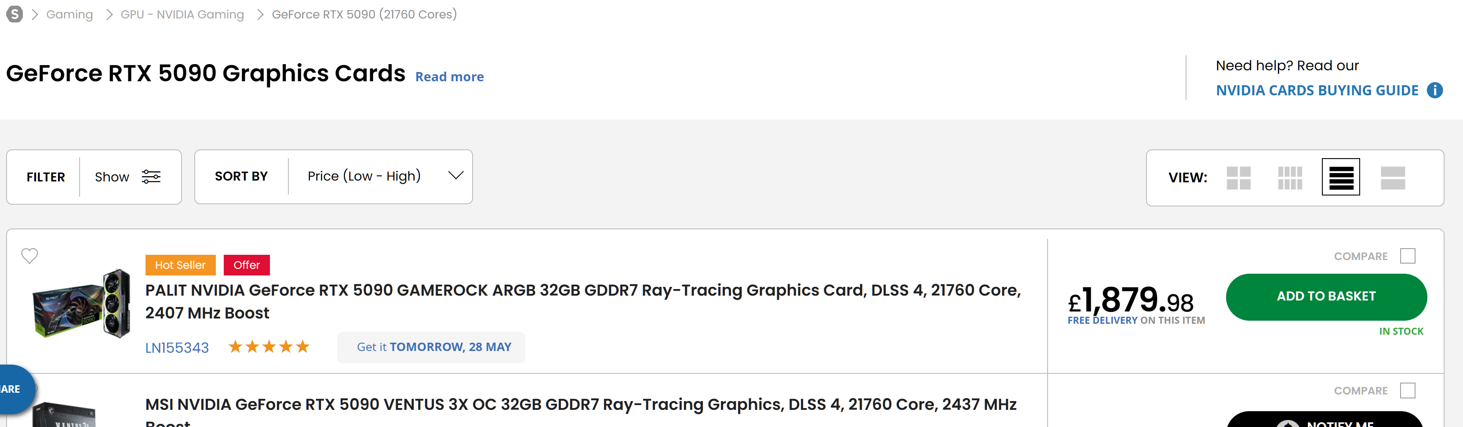Click the PALIT GameRock product thumbnail
Viewport: 1463px width, 427px height.
click(x=82, y=304)
